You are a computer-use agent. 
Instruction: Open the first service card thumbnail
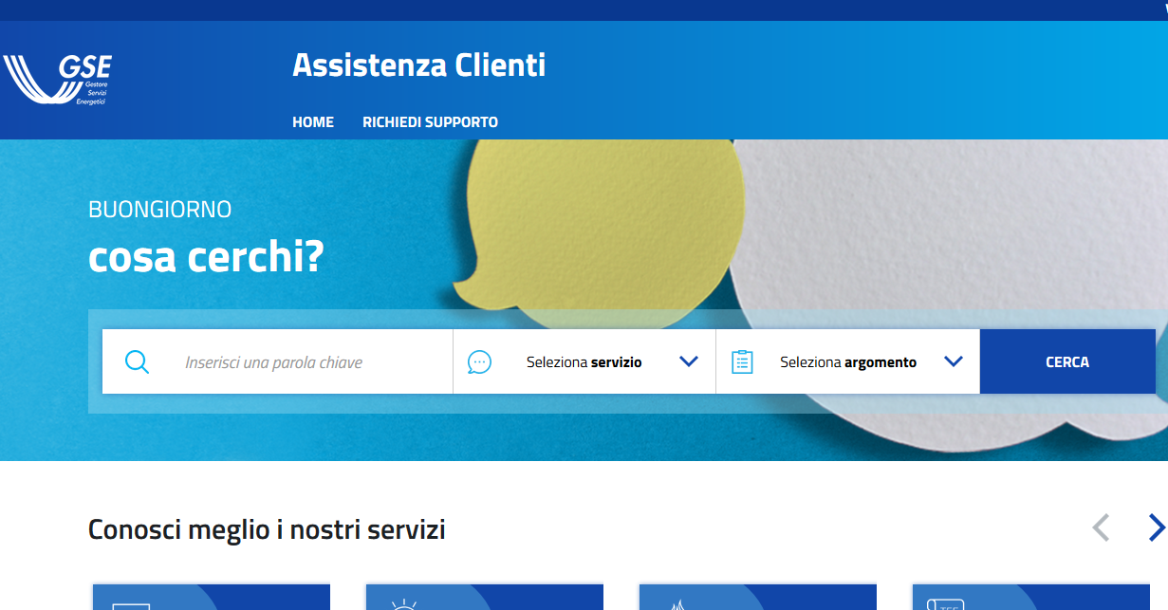(211, 597)
